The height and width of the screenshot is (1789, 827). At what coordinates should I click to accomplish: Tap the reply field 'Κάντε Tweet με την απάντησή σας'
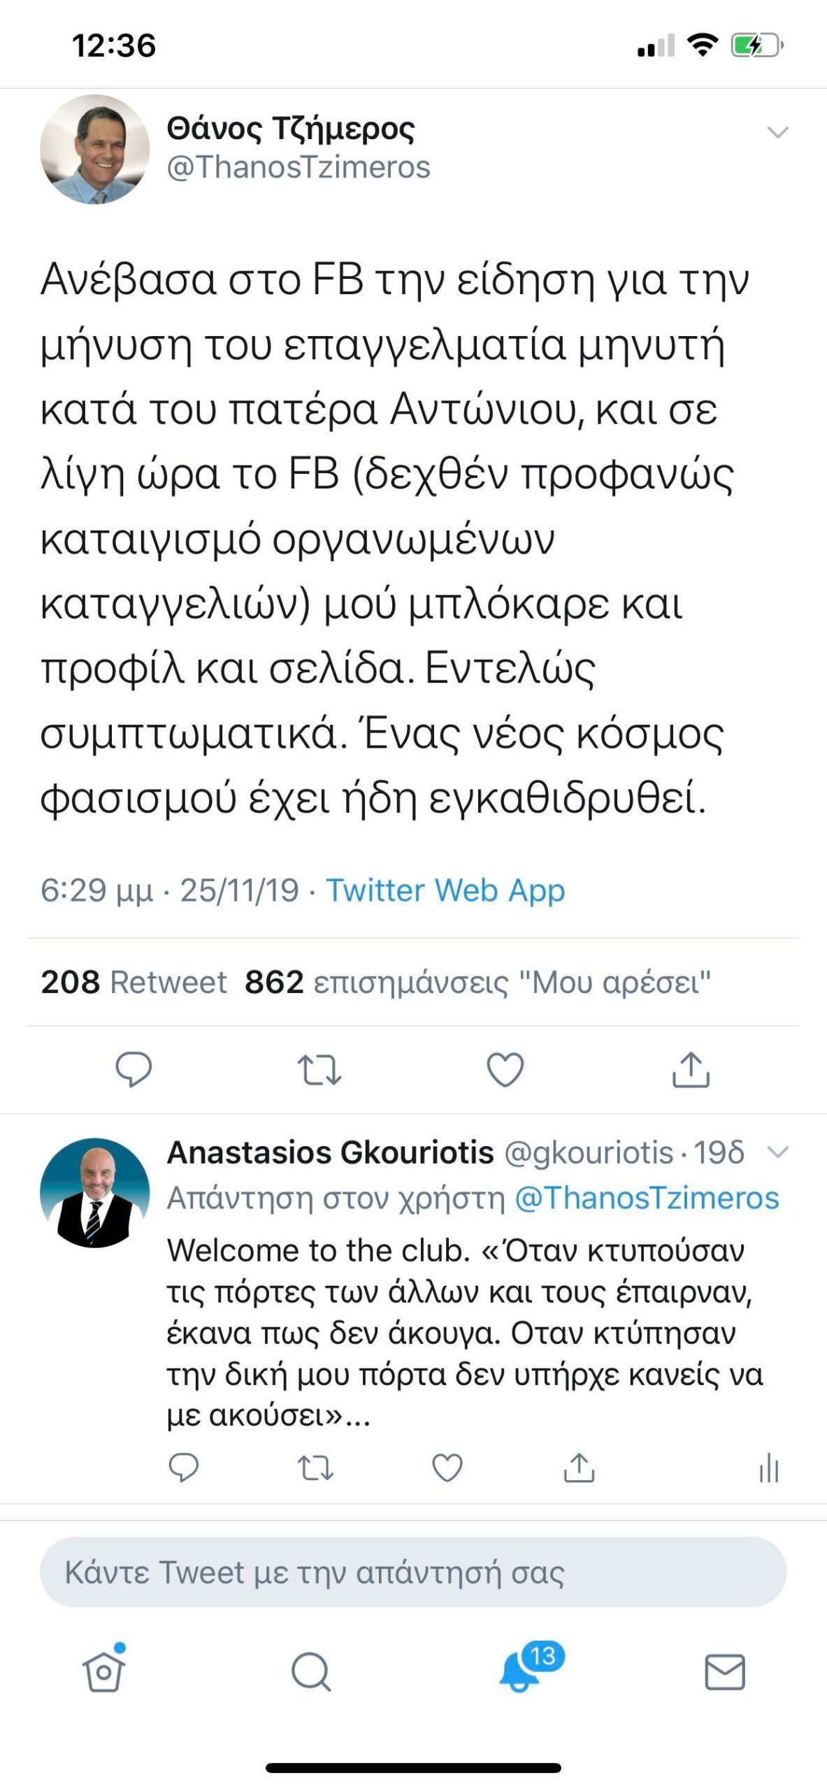(413, 1572)
